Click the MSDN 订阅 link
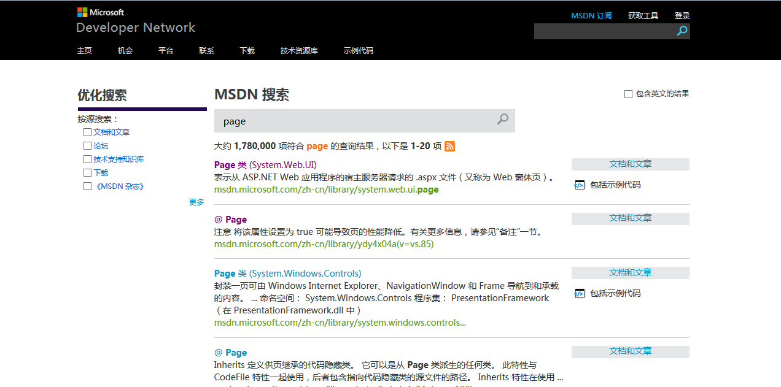Viewport: 781px width, 387px height. click(591, 16)
